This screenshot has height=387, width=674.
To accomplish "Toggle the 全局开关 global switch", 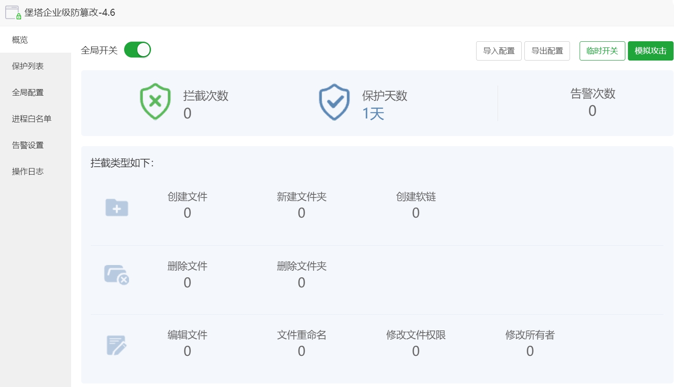I will [x=137, y=50].
